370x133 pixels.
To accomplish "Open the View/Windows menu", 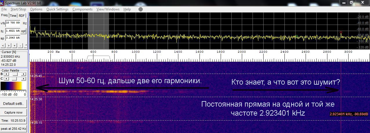I will [x=108, y=9].
